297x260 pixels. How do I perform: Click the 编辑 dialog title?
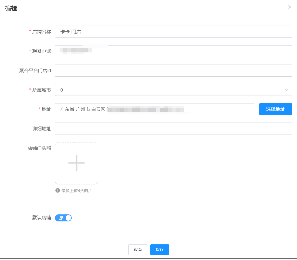click(11, 9)
